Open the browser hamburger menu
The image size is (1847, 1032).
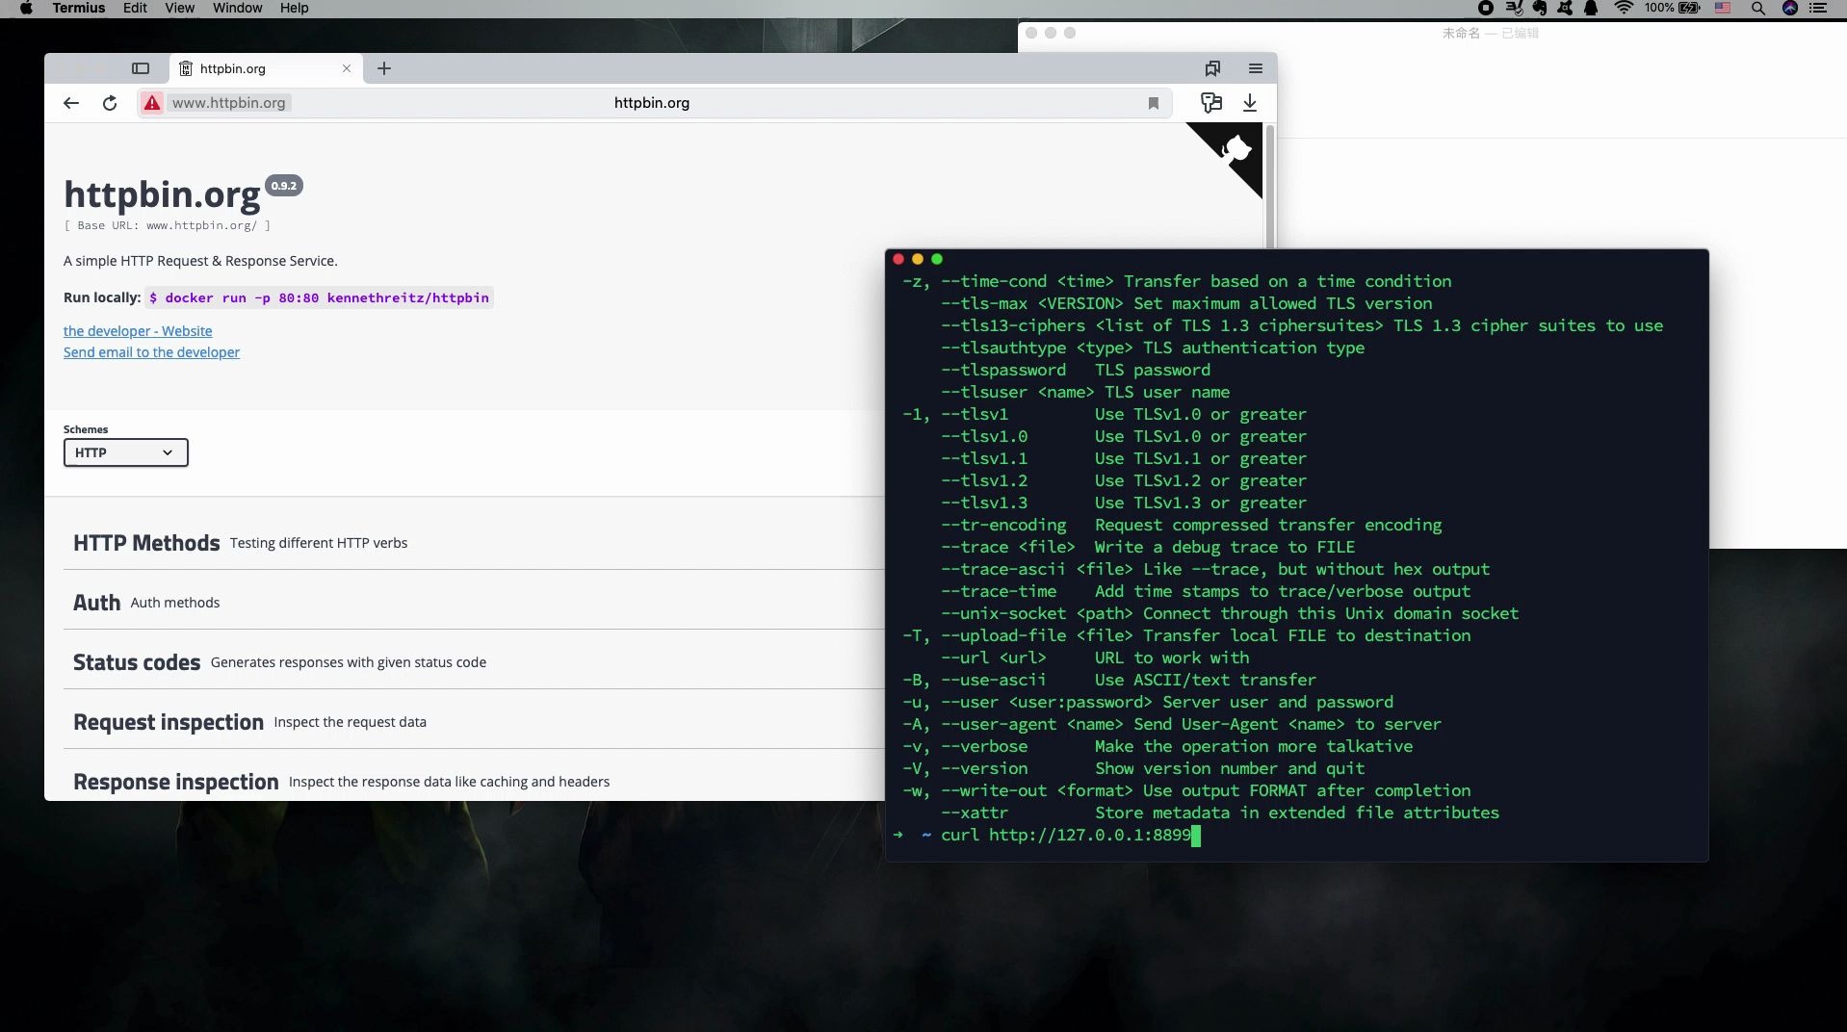point(1255,68)
